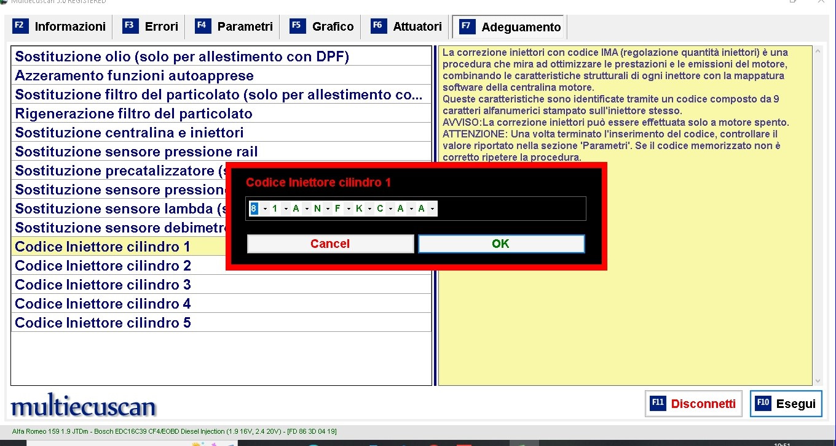Select the Adeguamento tab
This screenshot has width=836, height=446.
tap(521, 27)
